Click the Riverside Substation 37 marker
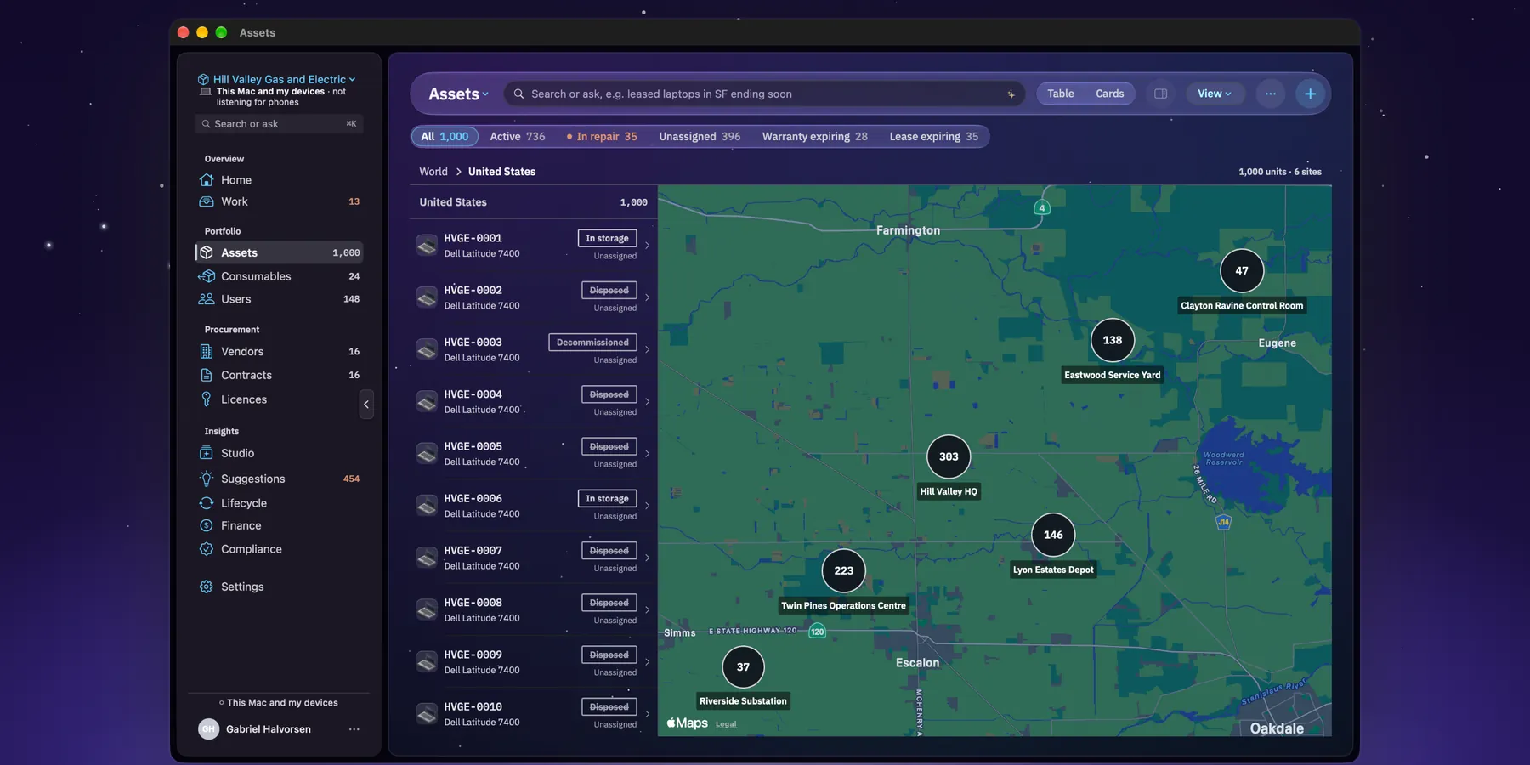This screenshot has width=1530, height=765. pos(743,667)
